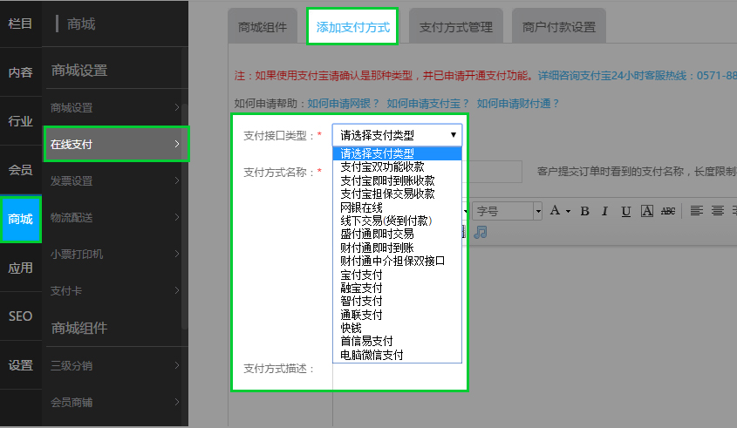This screenshot has height=428, width=737.
Task: Open the 如何申请支付宝 help link
Action: coord(428,103)
